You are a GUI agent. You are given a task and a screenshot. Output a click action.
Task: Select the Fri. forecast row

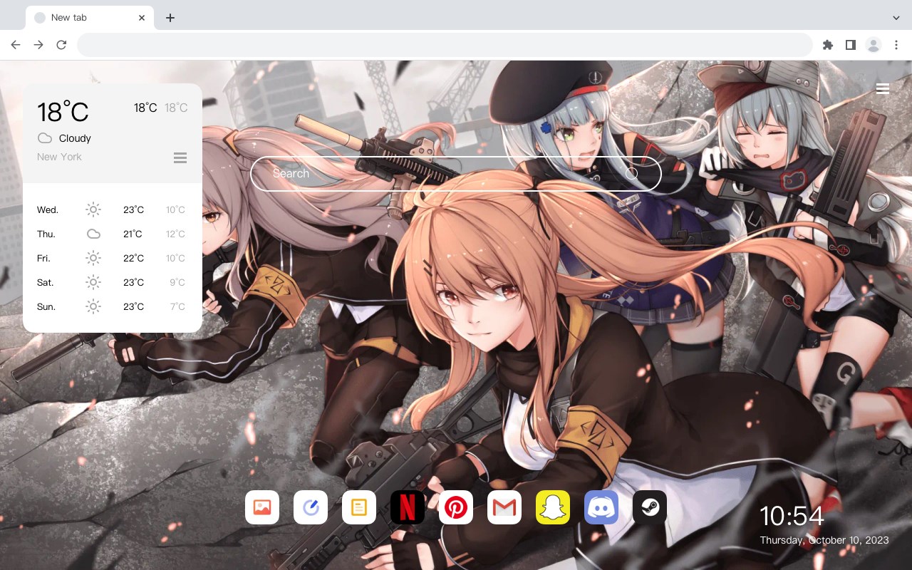pyautogui.click(x=113, y=258)
